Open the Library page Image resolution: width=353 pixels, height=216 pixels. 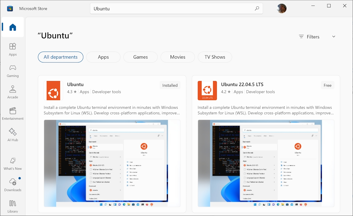13,206
